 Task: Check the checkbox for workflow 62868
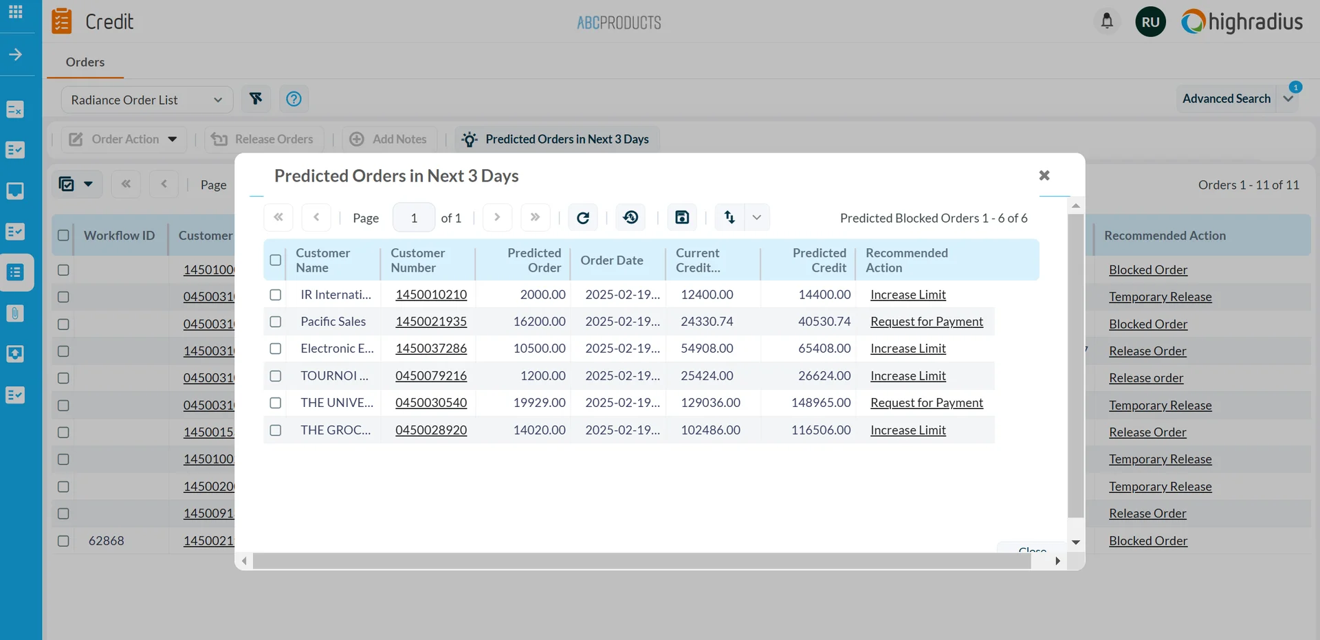click(63, 541)
